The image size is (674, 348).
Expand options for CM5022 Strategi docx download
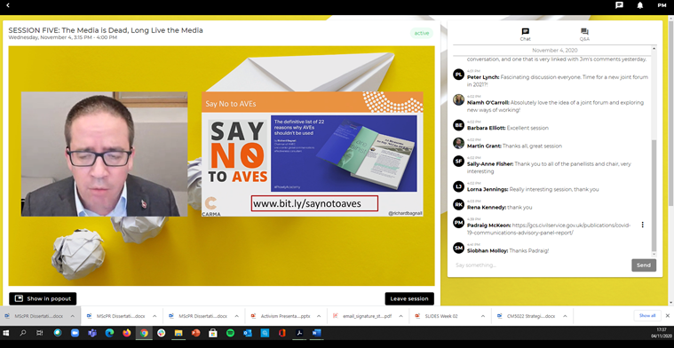pyautogui.click(x=565, y=316)
